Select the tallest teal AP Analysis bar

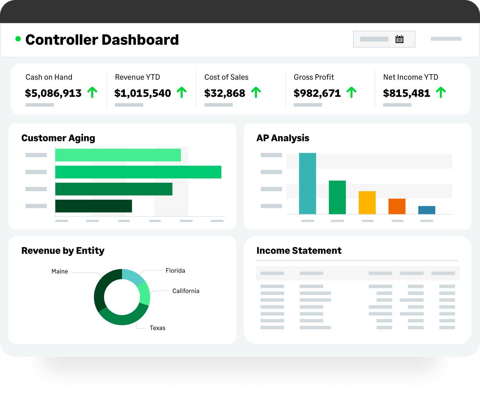click(307, 183)
